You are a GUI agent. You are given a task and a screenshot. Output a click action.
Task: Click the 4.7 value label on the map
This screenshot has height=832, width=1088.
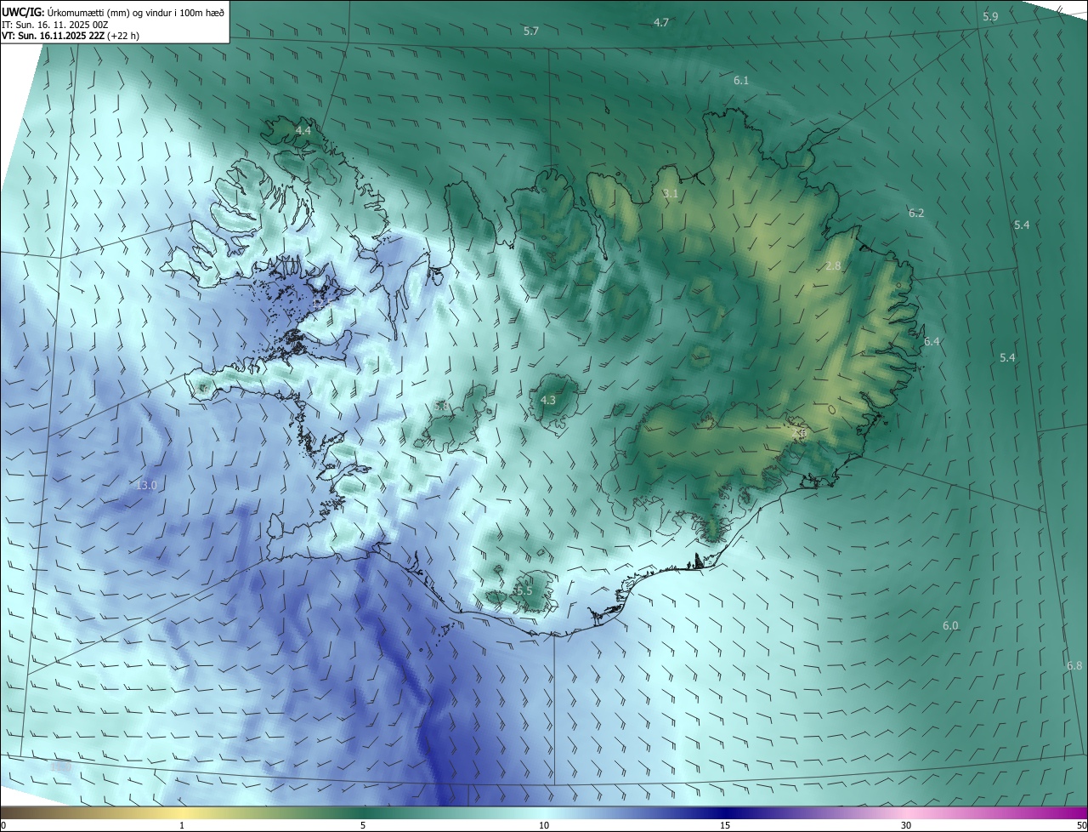pos(661,22)
